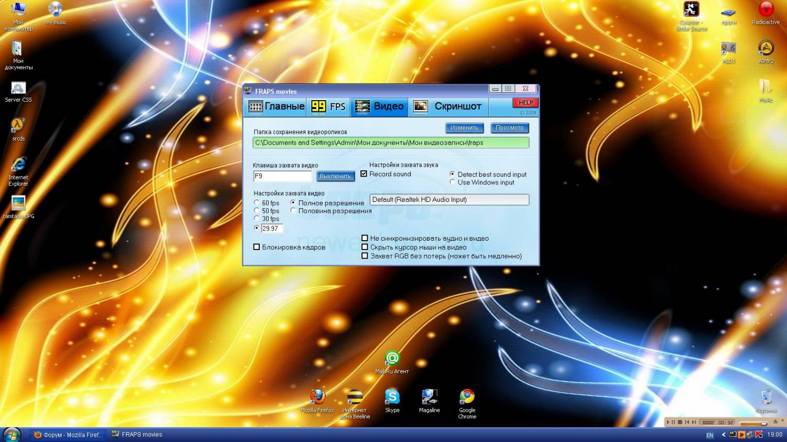Toggle the Record sound checkbox
This screenshot has width=787, height=442.
364,174
